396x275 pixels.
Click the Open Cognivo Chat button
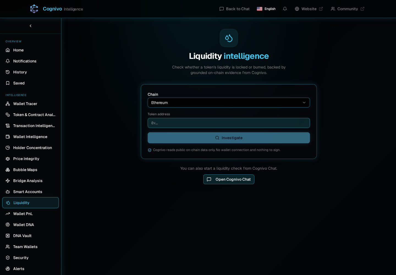[229, 179]
